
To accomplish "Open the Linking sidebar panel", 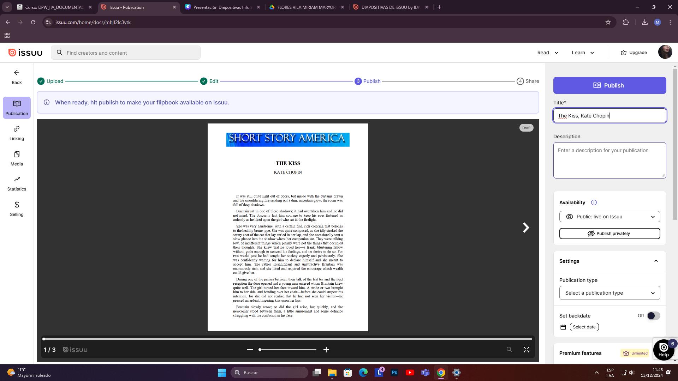I will point(17,133).
